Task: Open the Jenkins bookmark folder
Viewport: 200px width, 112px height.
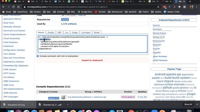Action: click(156, 12)
